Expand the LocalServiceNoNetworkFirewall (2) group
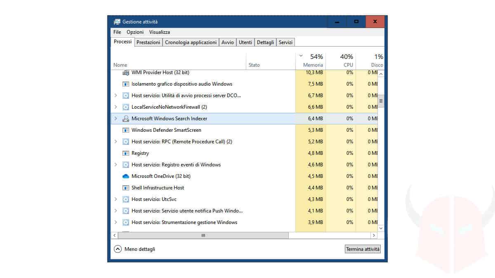The image size is (495, 278). tap(115, 107)
